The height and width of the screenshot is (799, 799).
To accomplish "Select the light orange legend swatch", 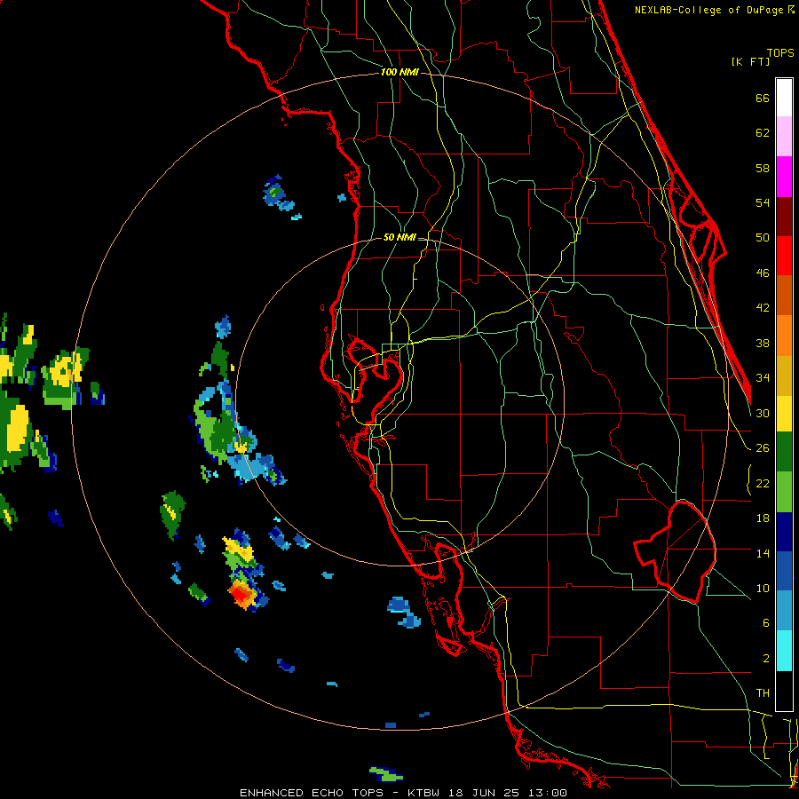I will (x=784, y=336).
